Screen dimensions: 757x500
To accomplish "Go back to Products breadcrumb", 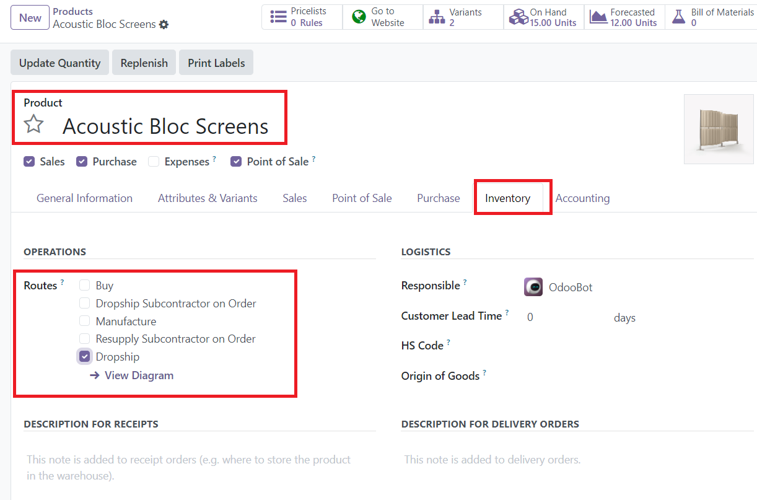I will click(72, 11).
